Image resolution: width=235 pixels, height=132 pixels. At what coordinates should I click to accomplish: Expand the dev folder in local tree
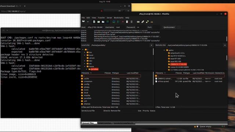(x=85, y=61)
